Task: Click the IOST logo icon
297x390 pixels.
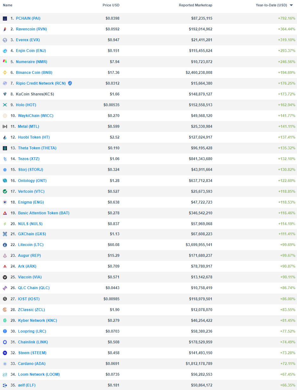Action: (x=5, y=299)
